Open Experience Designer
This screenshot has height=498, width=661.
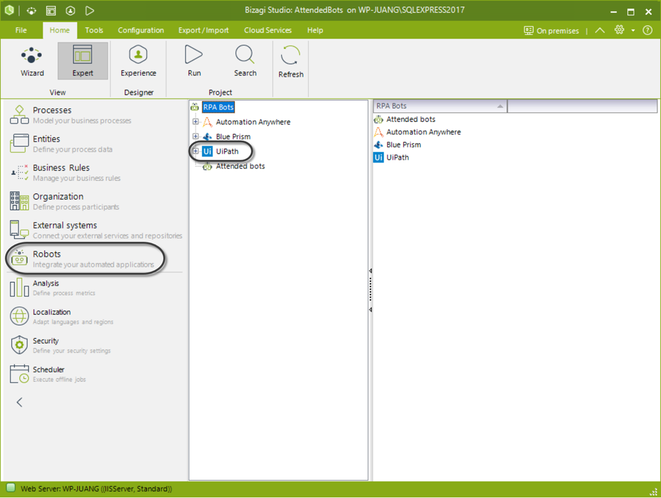[x=138, y=62]
